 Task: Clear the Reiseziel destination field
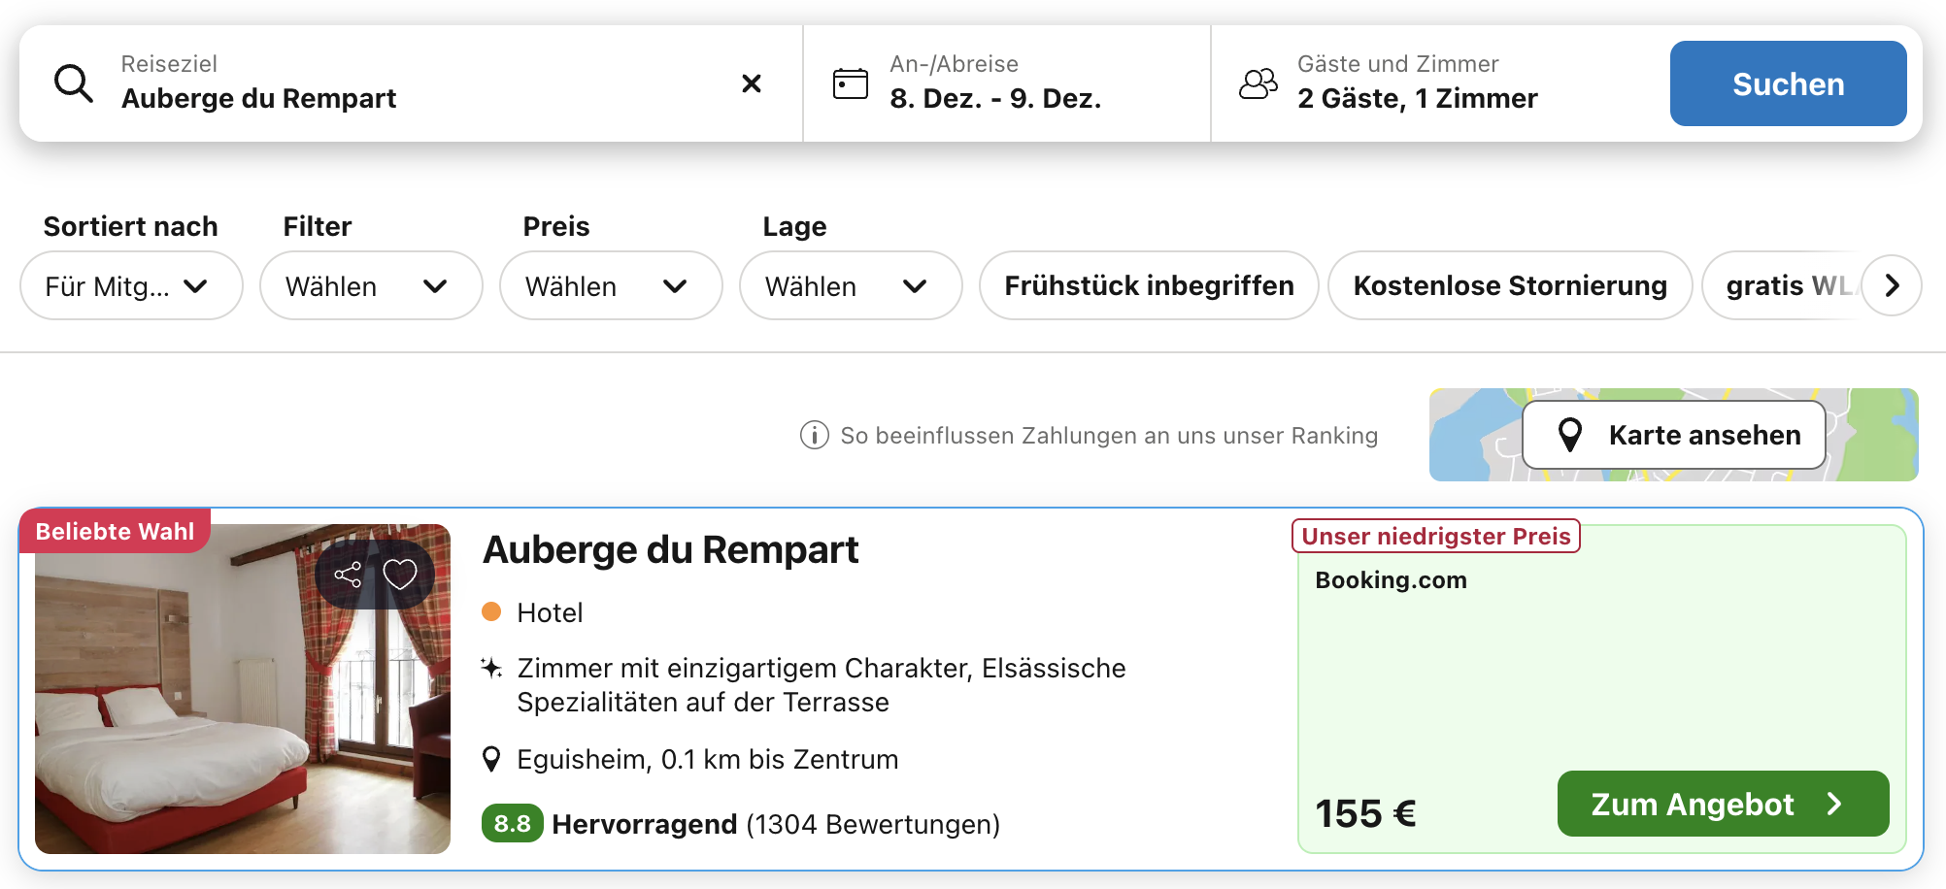pyautogui.click(x=751, y=84)
